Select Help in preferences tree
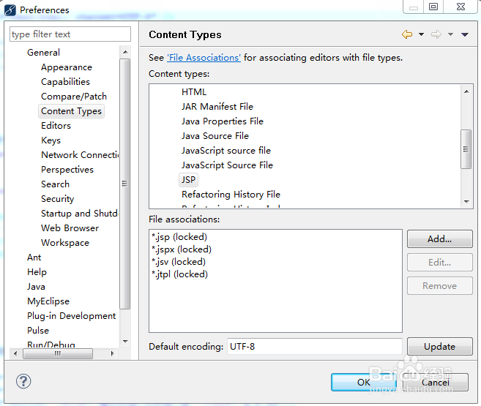Image resolution: width=481 pixels, height=406 pixels. [37, 272]
